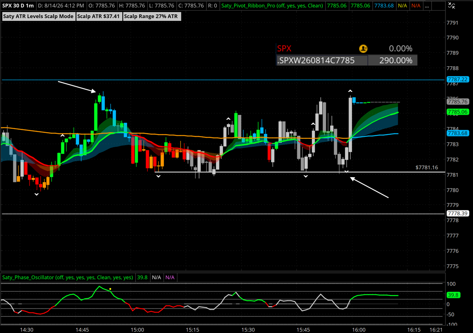Viewport: 473px width, 333px height.
Task: Click the "Scalp ATR $37.41" label
Action: point(99,16)
